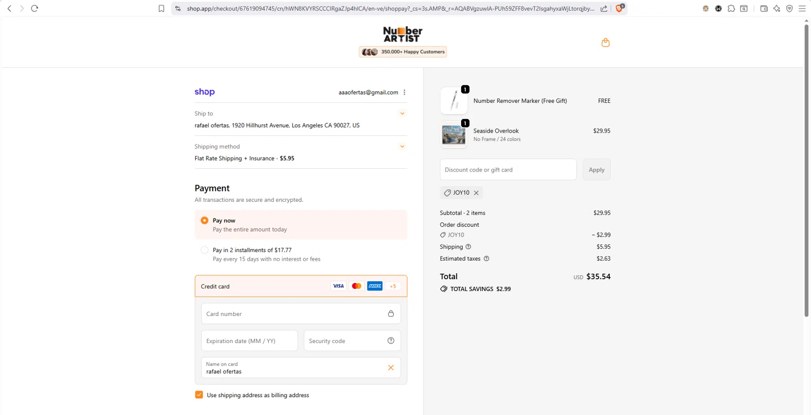Go back using the browser back arrow
The height and width of the screenshot is (415, 811).
pos(9,9)
